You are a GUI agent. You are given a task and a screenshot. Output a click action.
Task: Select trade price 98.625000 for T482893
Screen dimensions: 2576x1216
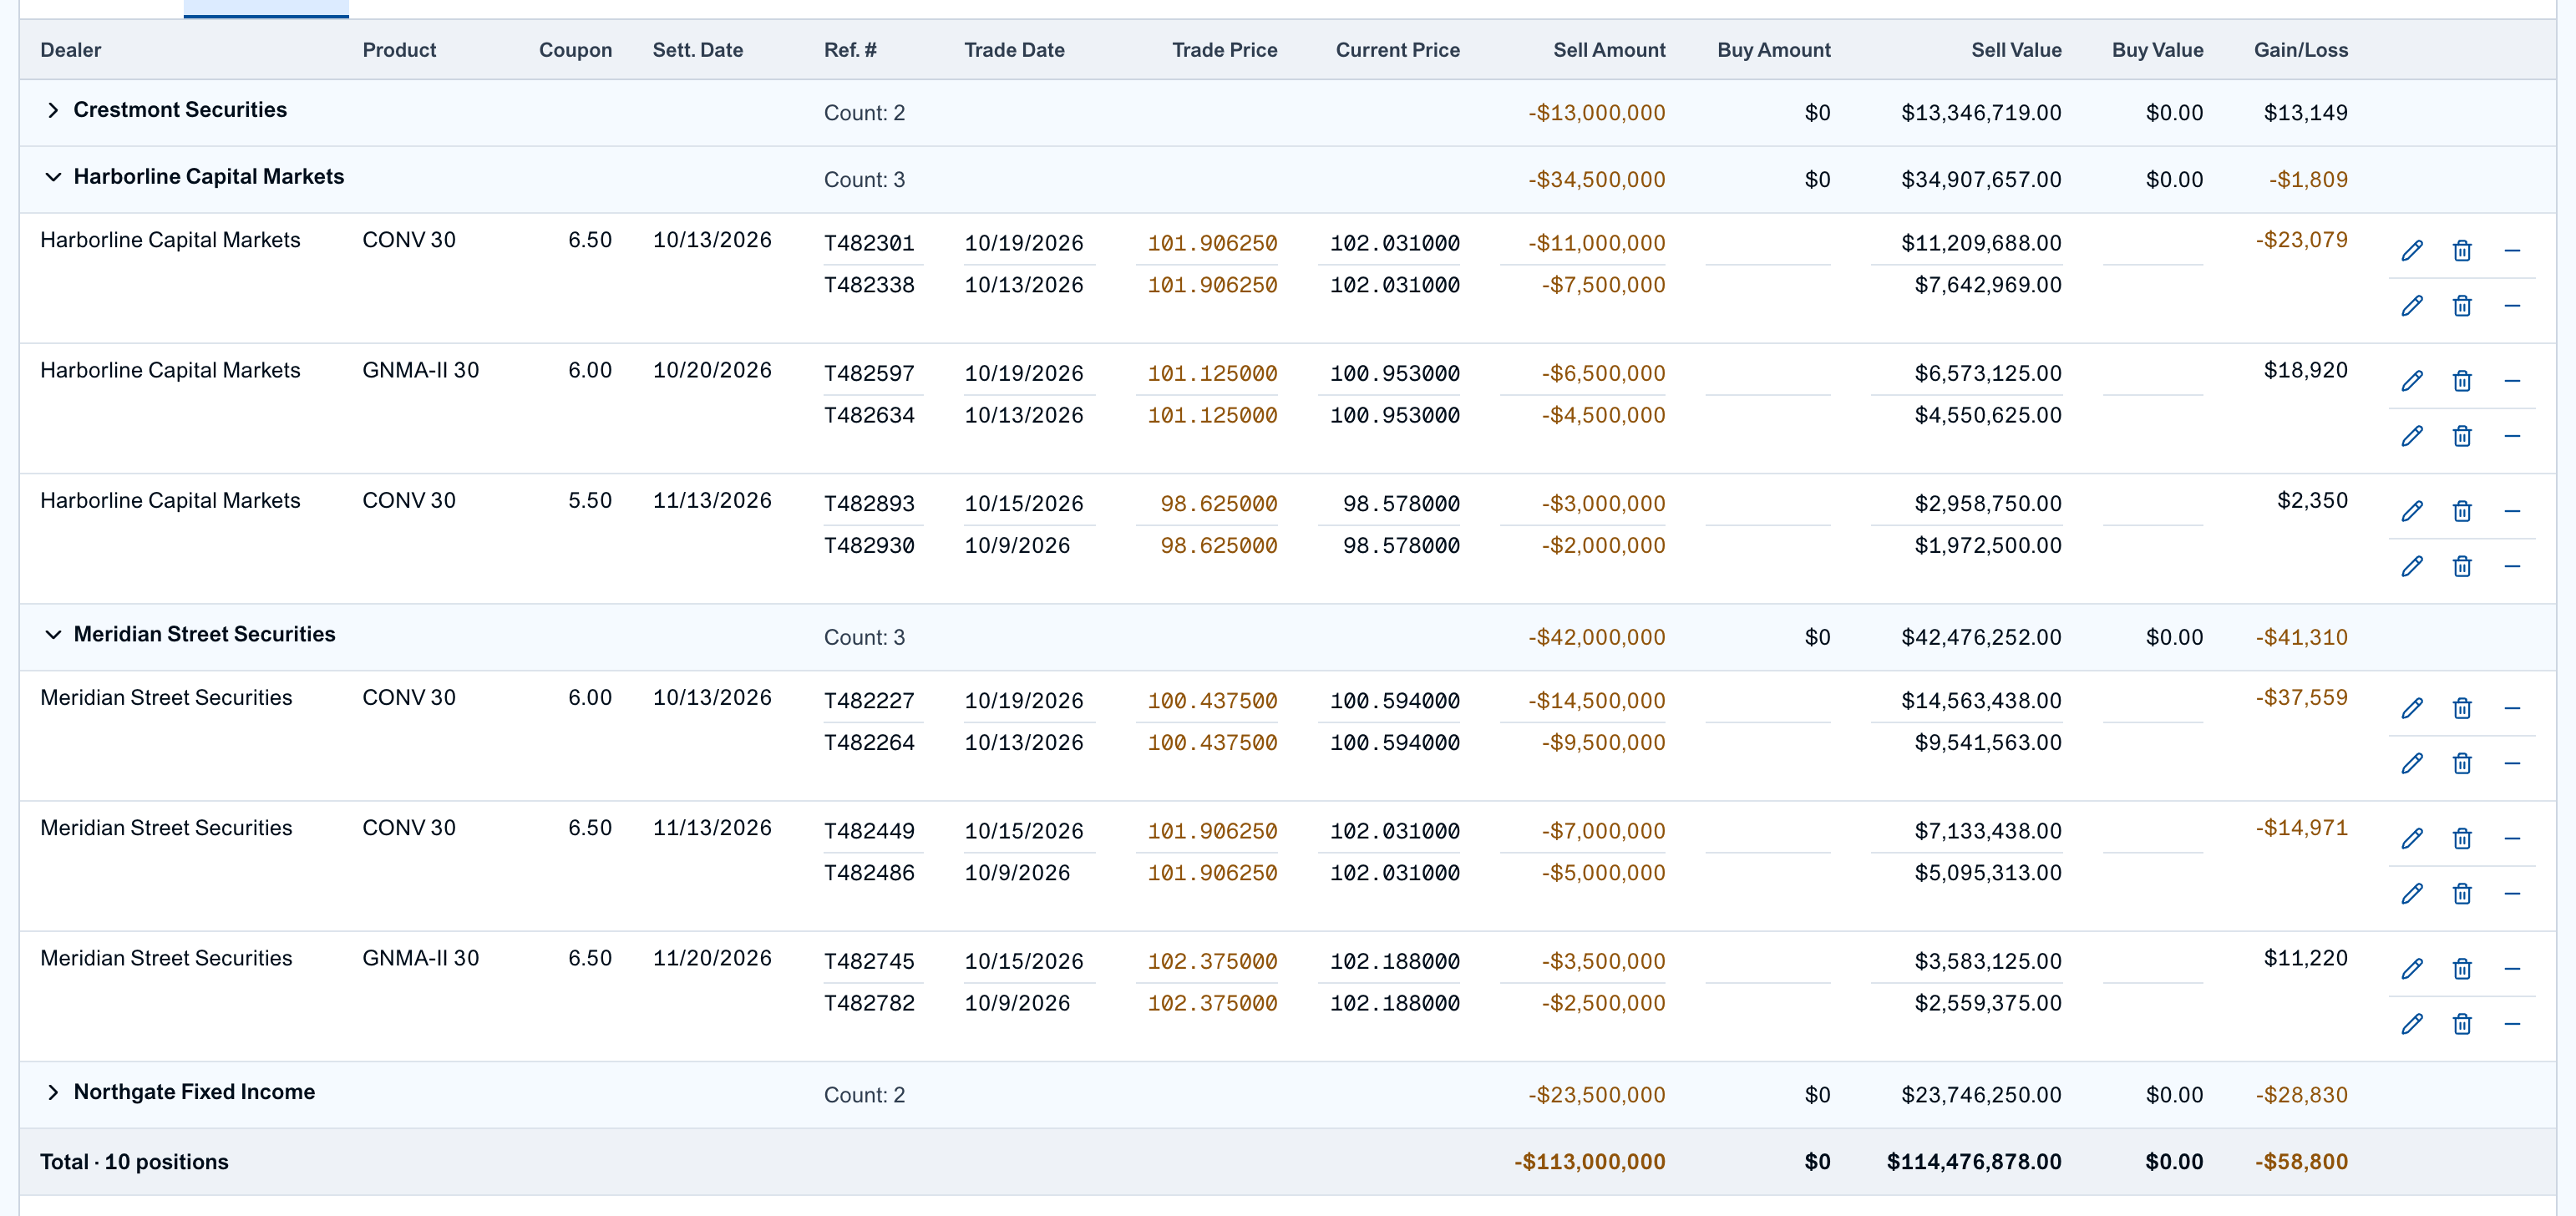(x=1218, y=504)
